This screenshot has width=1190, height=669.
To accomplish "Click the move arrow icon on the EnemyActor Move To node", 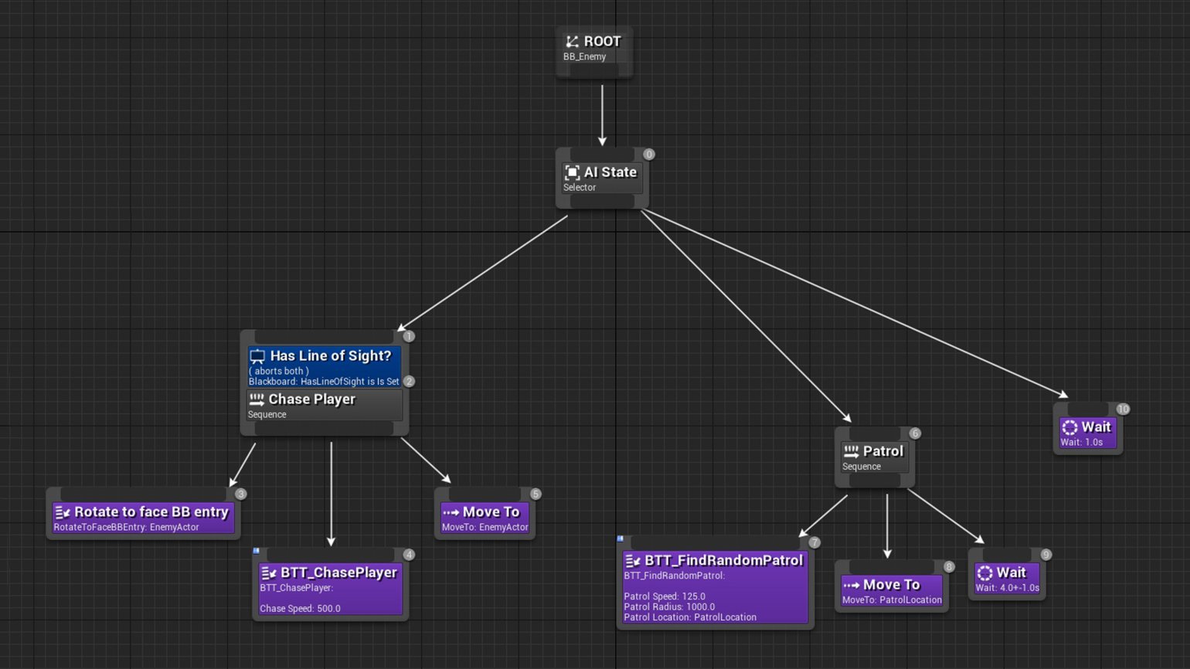I will click(x=450, y=512).
